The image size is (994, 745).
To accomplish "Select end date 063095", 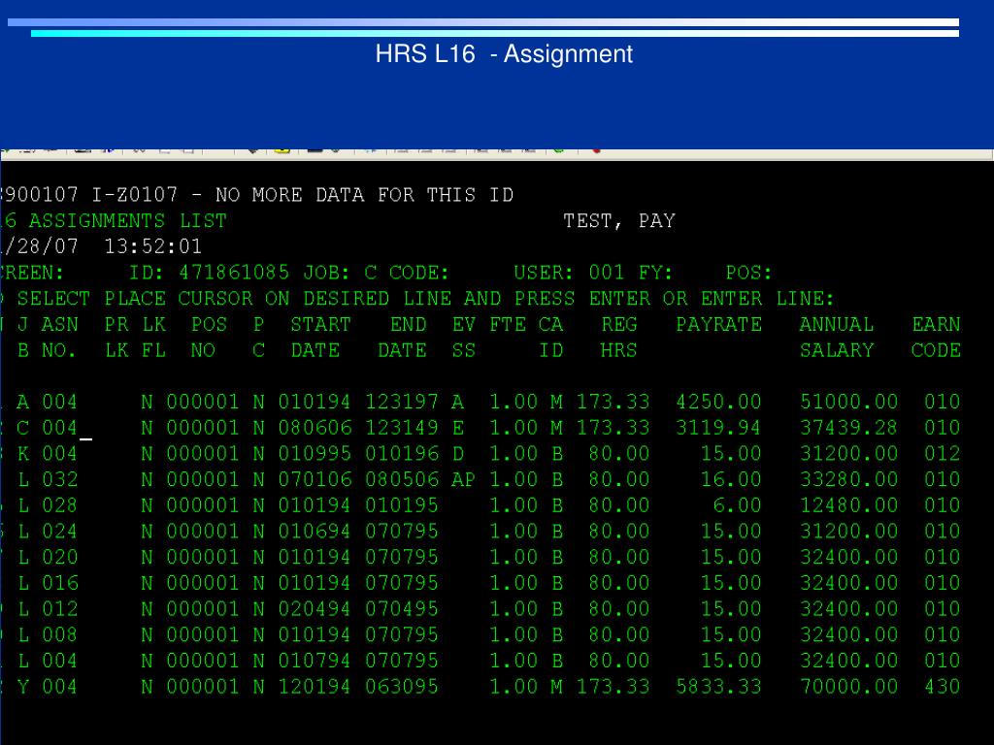I will point(402,688).
